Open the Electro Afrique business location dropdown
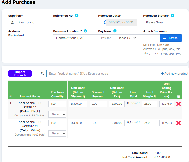 (x=76, y=38)
